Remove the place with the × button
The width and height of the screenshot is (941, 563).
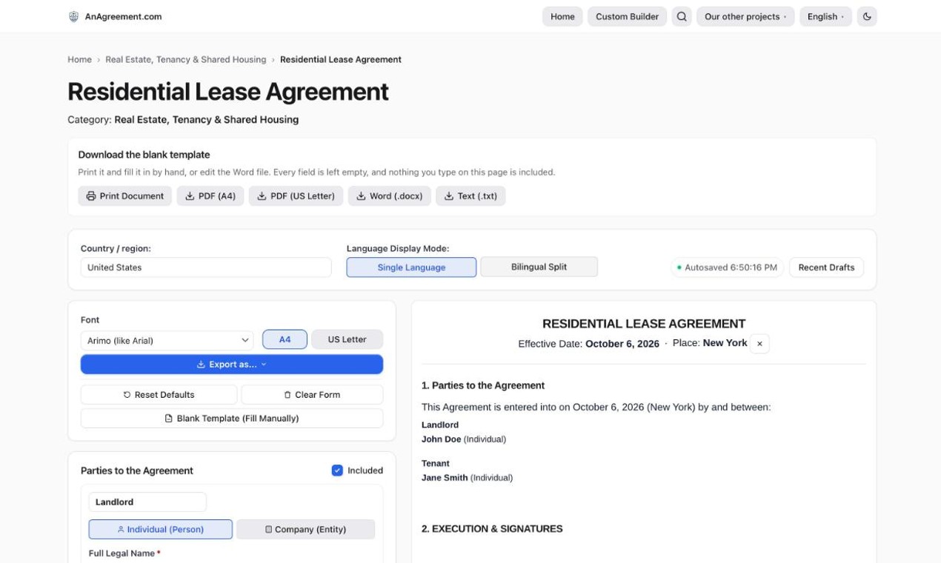tap(759, 344)
